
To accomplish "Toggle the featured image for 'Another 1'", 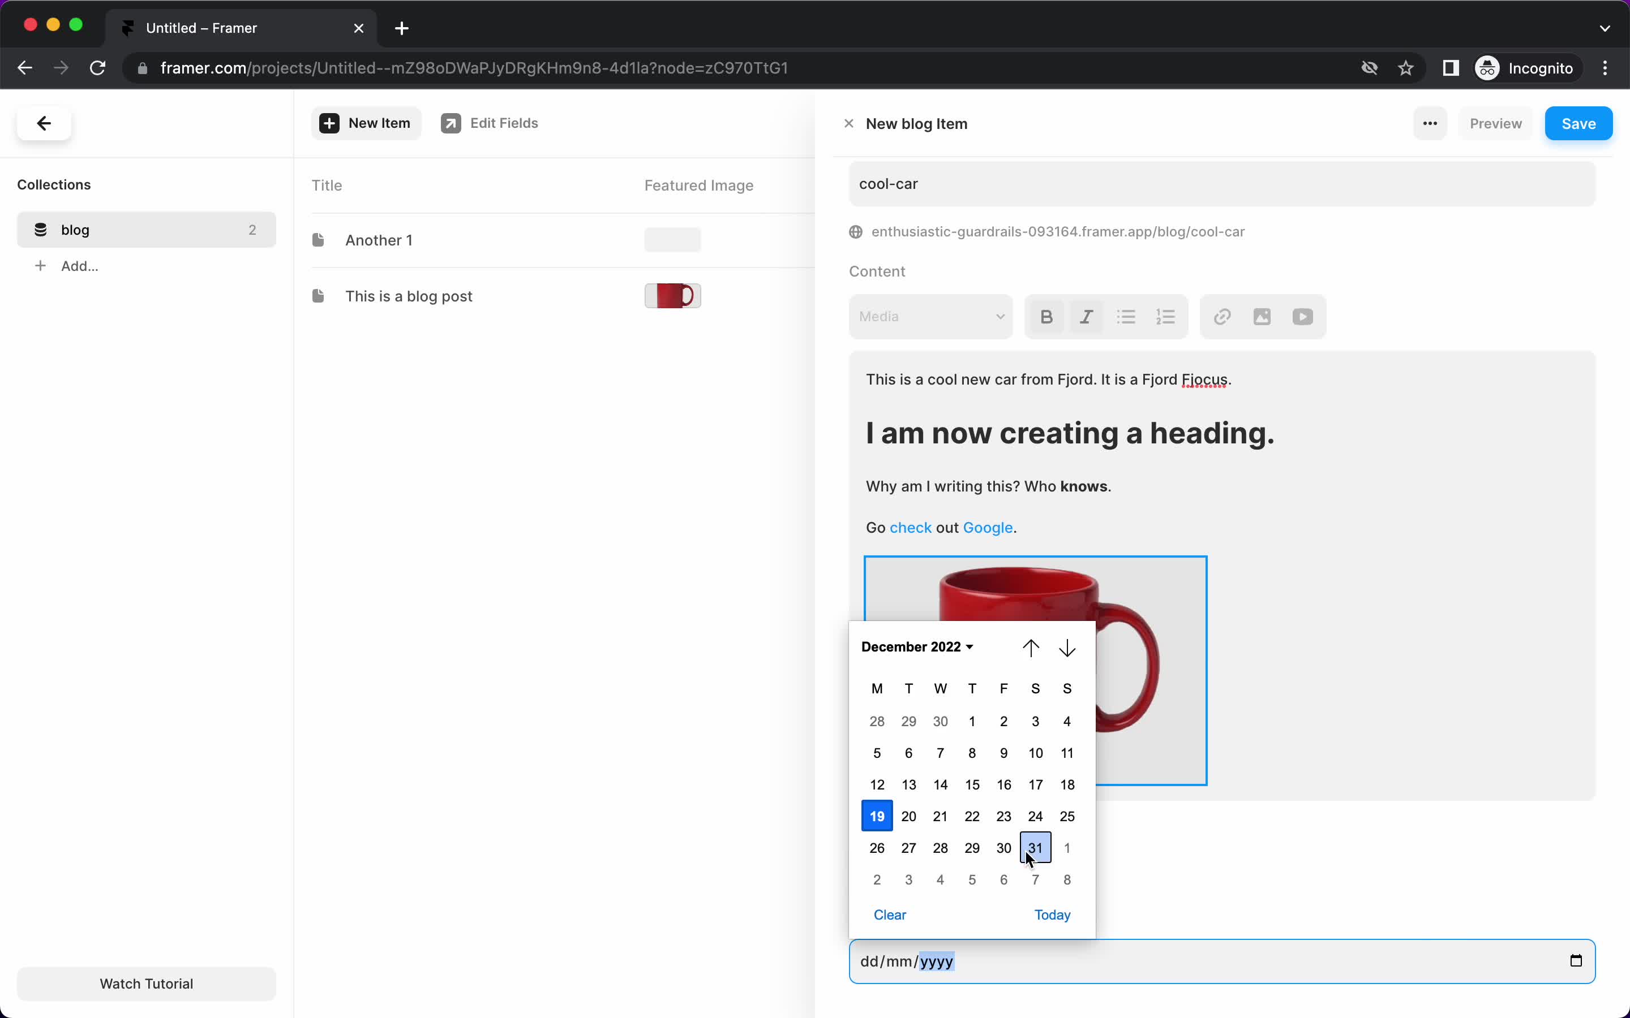I will (x=672, y=239).
